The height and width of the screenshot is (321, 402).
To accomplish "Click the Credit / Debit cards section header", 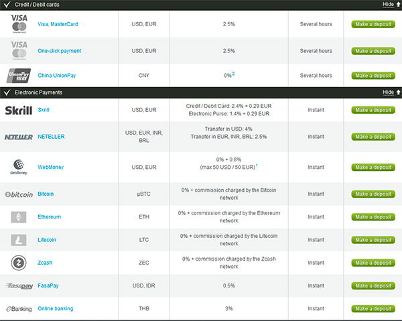I will click(201, 5).
